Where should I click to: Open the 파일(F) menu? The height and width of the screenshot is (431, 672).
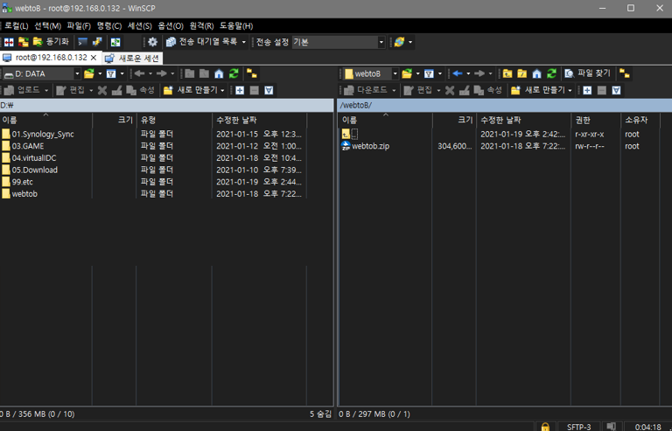(79, 25)
